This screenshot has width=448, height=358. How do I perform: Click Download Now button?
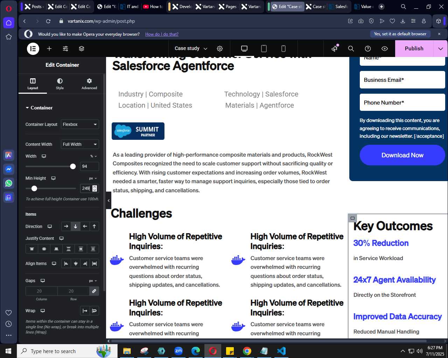click(402, 155)
